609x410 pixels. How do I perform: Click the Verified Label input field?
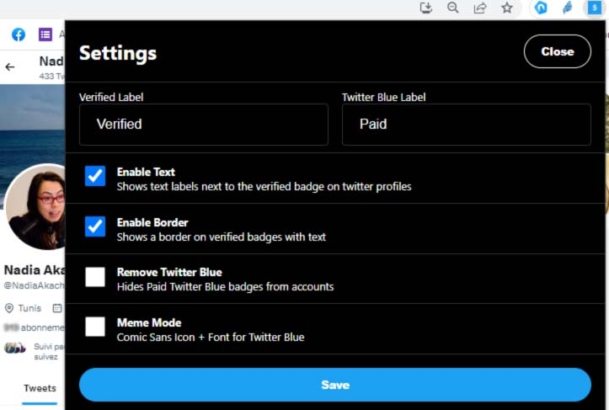204,125
